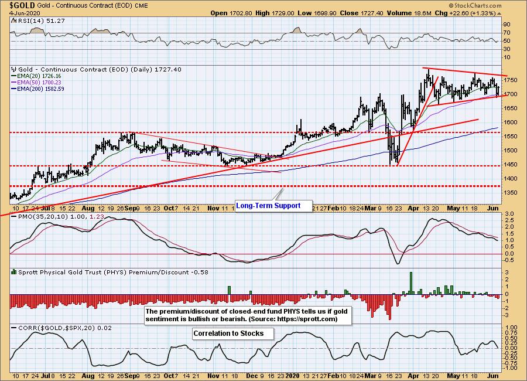
Task: Click the https://sprott.com source URL text
Action: click(306, 319)
